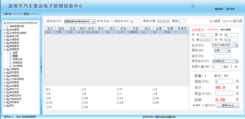The image size is (245, 119).
Task: Click the 出站管理 folder icon
Action: [x=7, y=86]
